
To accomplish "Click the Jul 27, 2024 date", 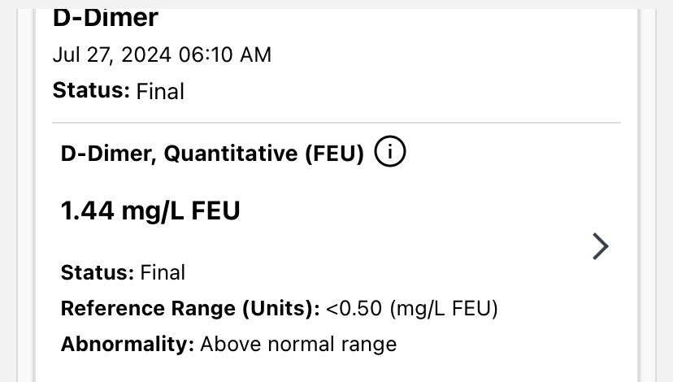I will click(x=111, y=54).
